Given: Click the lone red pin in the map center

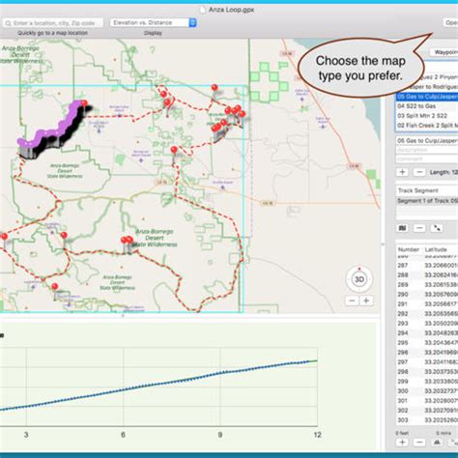Looking at the screenshot, I should click(174, 150).
